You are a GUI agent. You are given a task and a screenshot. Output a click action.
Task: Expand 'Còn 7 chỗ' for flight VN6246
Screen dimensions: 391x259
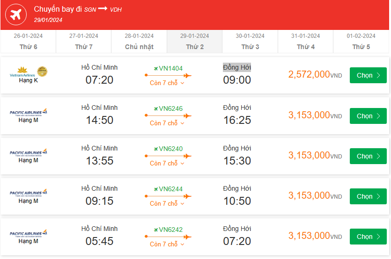tap(168, 123)
